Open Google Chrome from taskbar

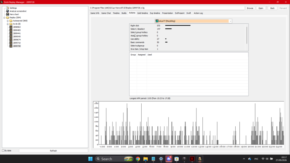[x=138, y=159]
